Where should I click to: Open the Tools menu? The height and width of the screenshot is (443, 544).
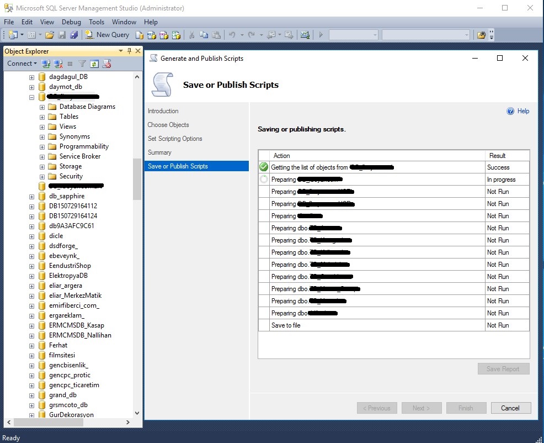coord(97,22)
